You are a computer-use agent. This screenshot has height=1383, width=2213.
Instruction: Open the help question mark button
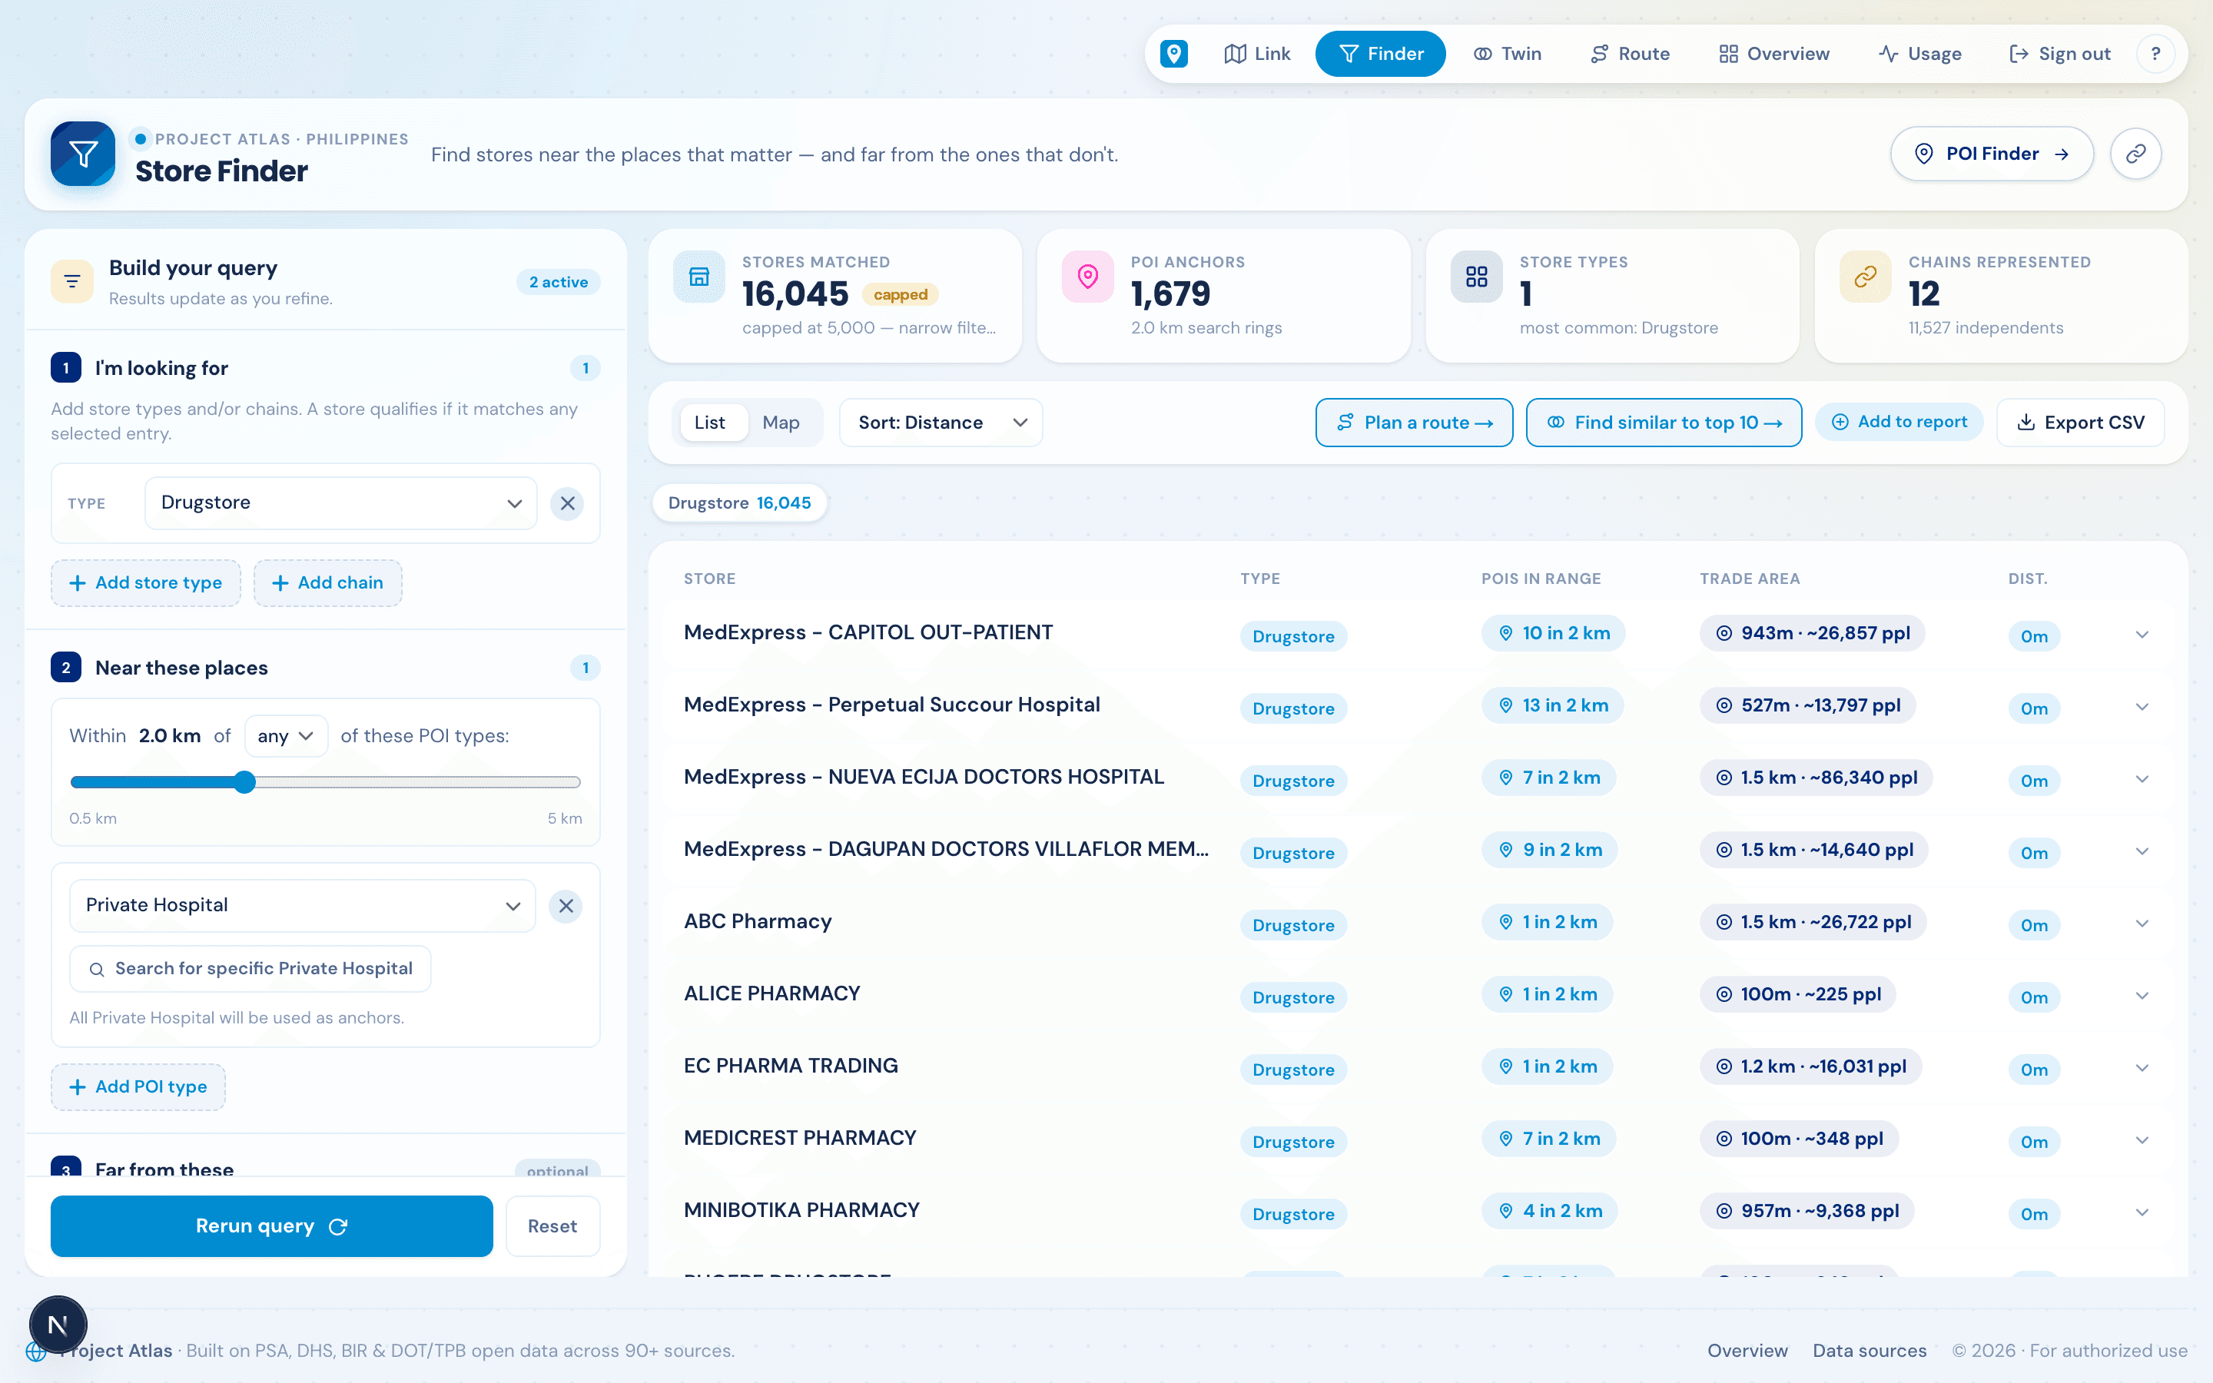tap(2155, 54)
